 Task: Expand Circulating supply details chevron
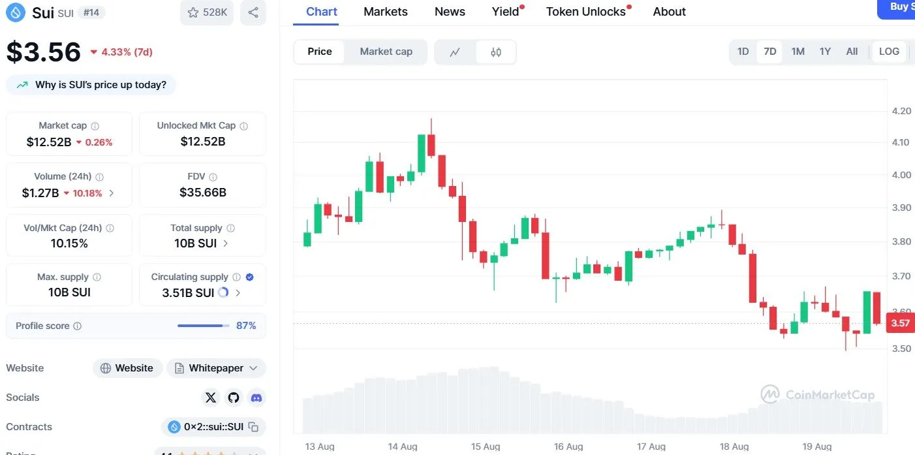coord(238,292)
